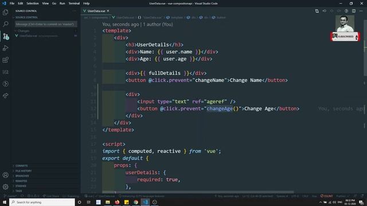Click the highlighted changeAge text on line 12
367x206 pixels.
(220, 109)
